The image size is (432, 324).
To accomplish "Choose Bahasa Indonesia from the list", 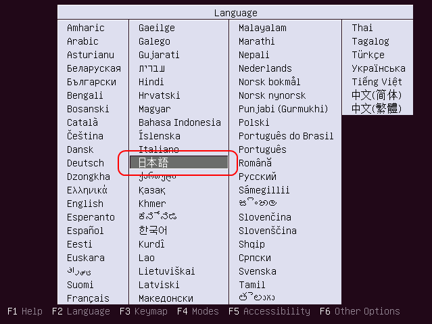I will [x=180, y=122].
